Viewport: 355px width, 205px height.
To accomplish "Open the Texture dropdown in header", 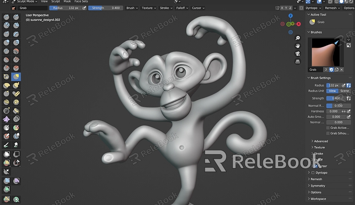I will point(149,8).
